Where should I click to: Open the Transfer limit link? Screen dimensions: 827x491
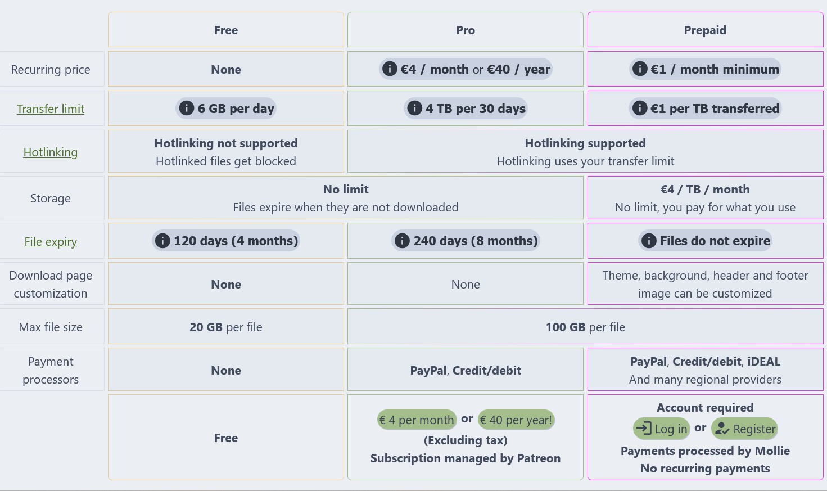[51, 109]
